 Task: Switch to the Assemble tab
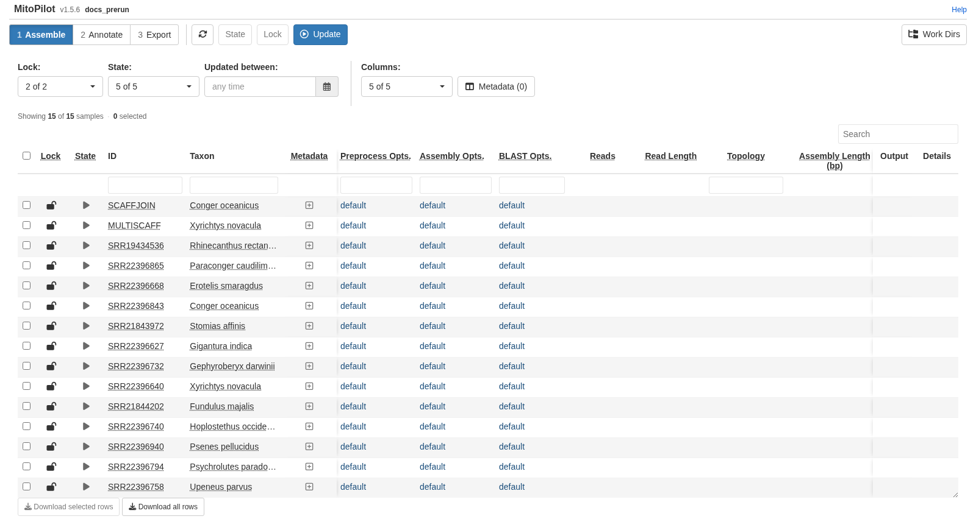click(x=41, y=35)
